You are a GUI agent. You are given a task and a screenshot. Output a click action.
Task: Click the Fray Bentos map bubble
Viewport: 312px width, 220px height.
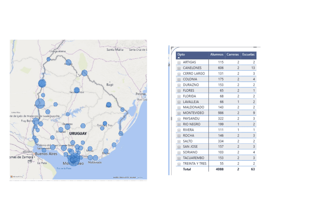coord(36,121)
